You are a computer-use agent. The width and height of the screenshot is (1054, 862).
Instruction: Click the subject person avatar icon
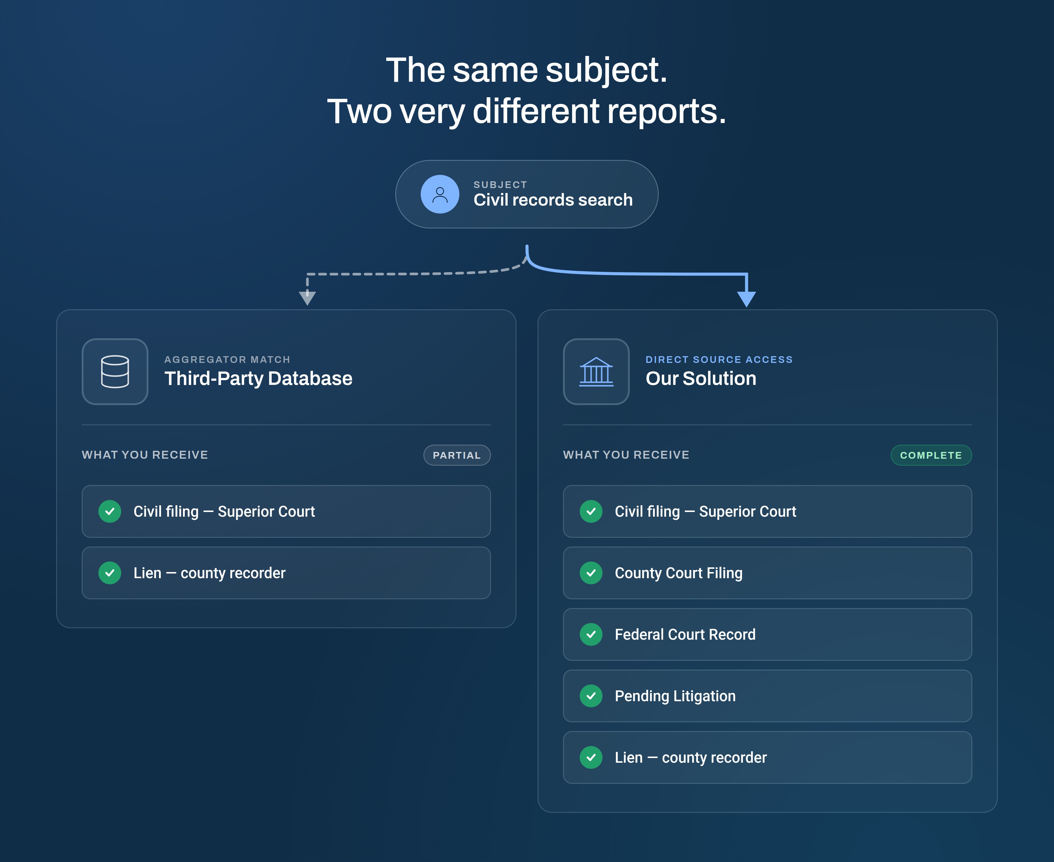pos(440,194)
